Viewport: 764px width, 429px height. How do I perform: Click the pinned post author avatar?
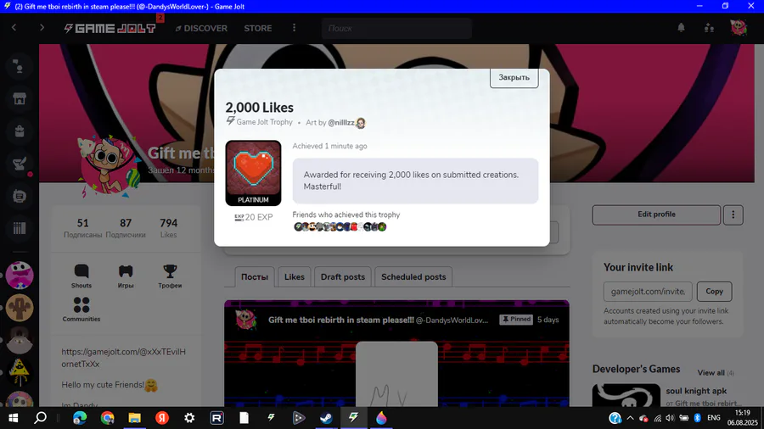245,320
